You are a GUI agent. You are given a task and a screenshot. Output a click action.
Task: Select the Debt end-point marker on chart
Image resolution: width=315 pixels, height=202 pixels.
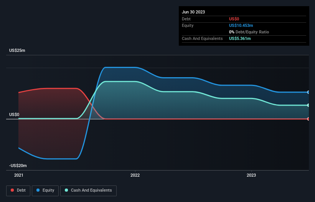click(x=308, y=119)
